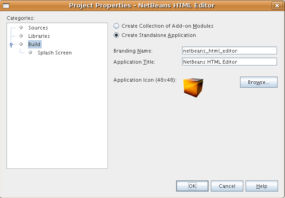285x198 pixels.
Task: Close the Project Properties dialog
Action: (279, 5)
